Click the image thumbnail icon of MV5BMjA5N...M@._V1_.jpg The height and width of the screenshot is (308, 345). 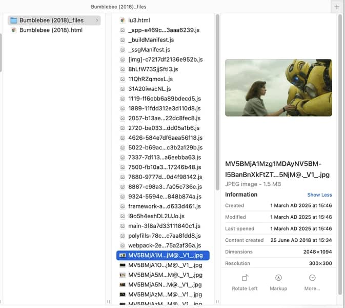[123, 285]
